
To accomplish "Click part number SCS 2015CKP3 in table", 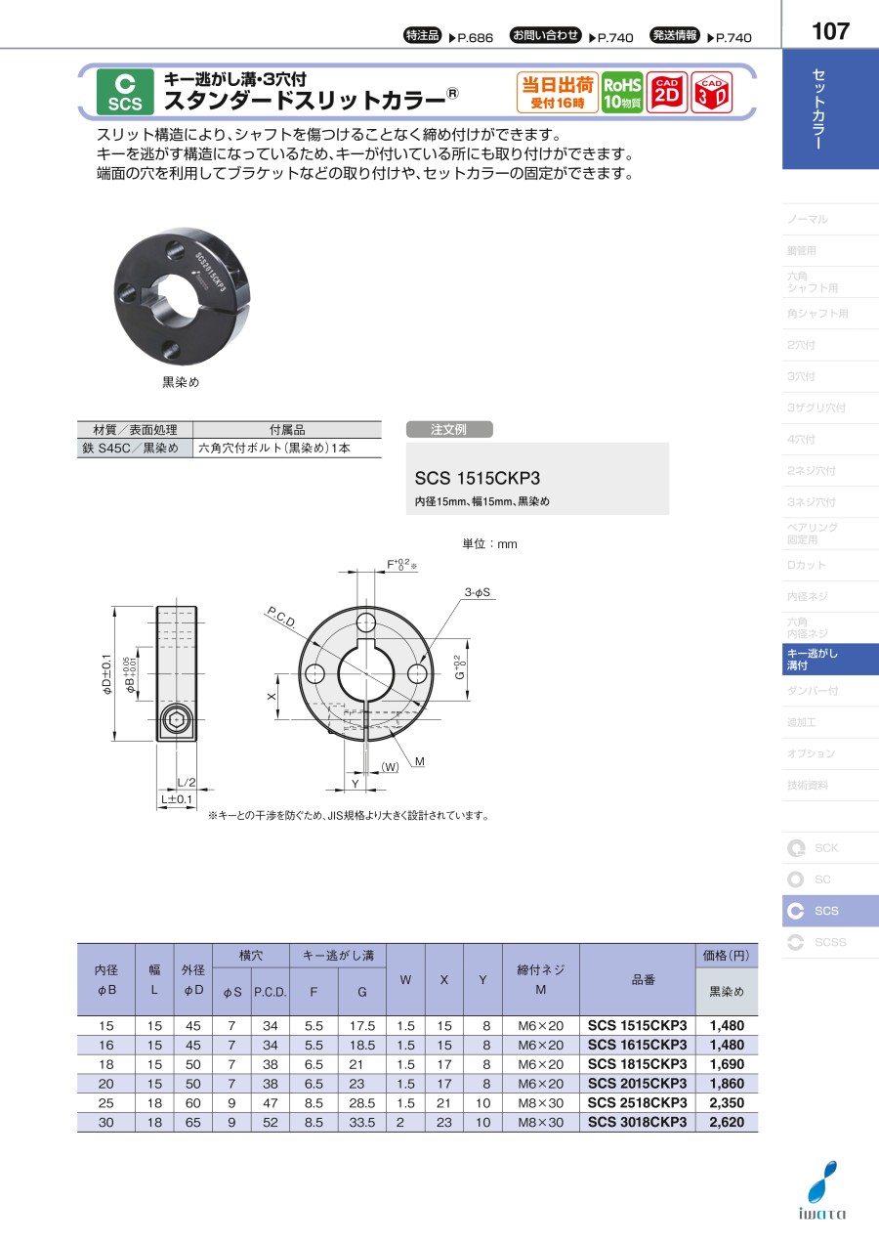I will tap(638, 1084).
